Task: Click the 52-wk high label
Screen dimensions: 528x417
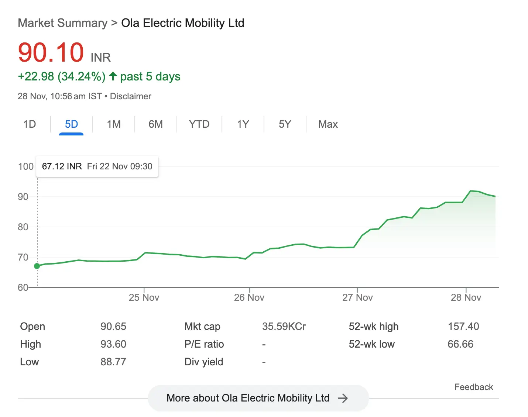Action: pyautogui.click(x=374, y=327)
